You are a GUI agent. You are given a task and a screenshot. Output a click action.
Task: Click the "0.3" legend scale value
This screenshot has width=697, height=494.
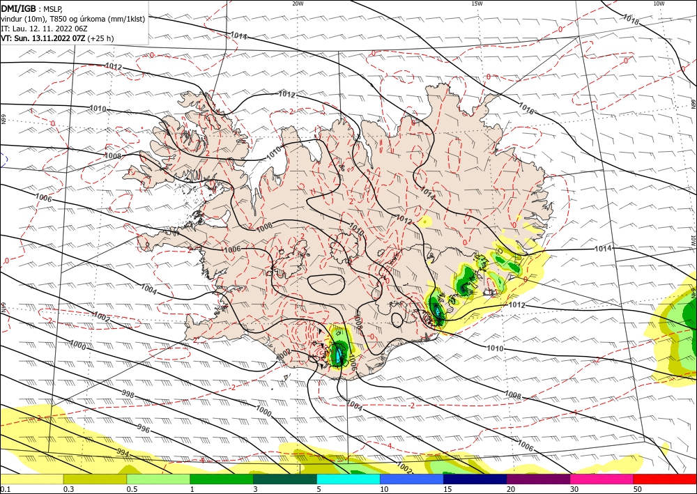pos(68,489)
